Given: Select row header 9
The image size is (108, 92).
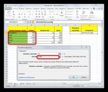Looking at the screenshot, I should point(6,49).
